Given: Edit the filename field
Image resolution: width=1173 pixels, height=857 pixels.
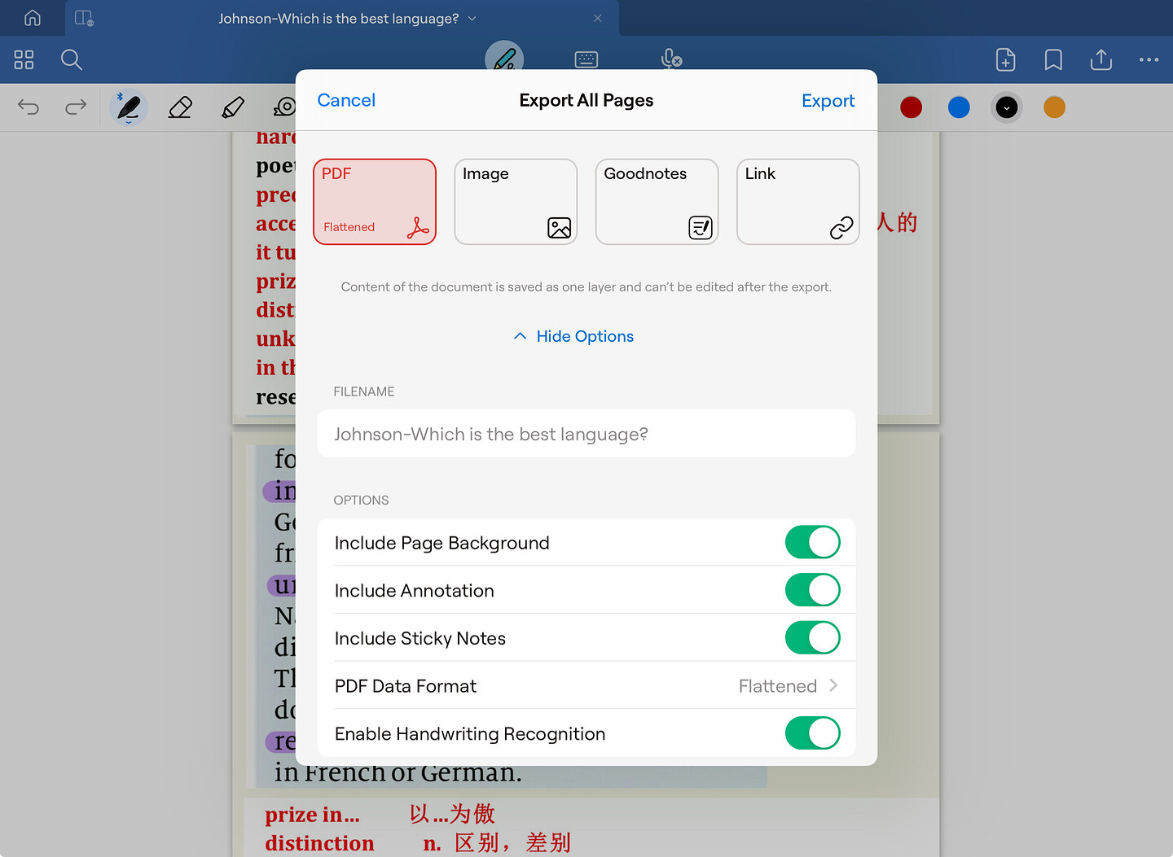Looking at the screenshot, I should (x=586, y=434).
